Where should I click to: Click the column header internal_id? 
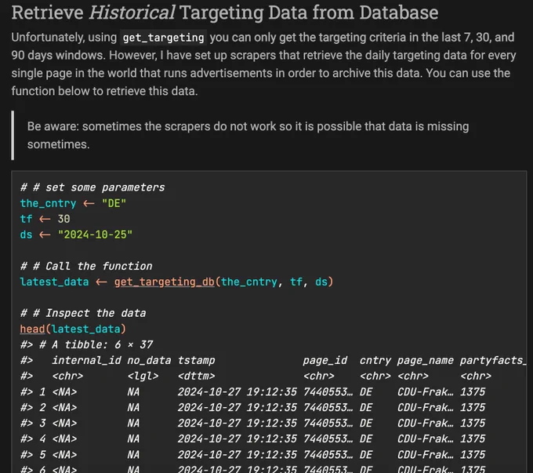(86, 360)
